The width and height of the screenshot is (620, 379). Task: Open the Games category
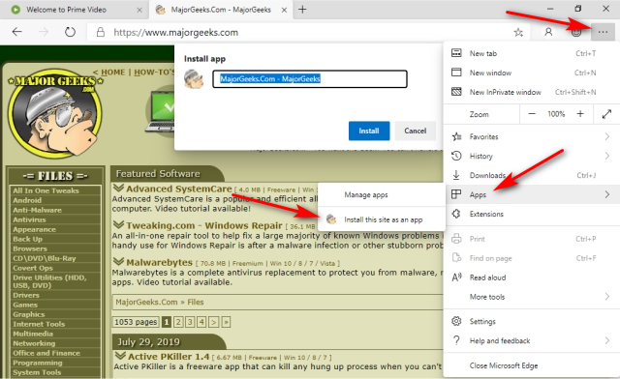click(x=25, y=305)
